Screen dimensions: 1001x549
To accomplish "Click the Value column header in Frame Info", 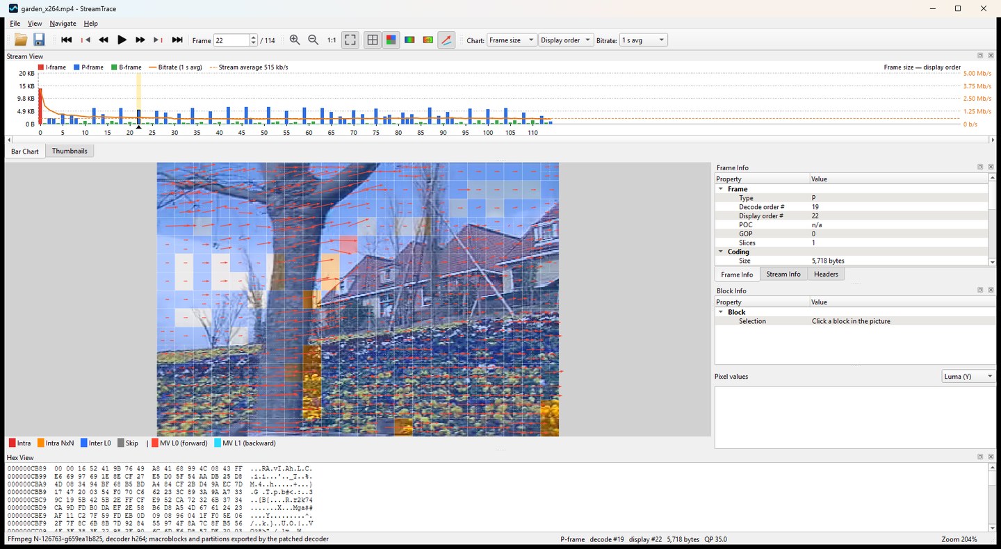I will [899, 179].
